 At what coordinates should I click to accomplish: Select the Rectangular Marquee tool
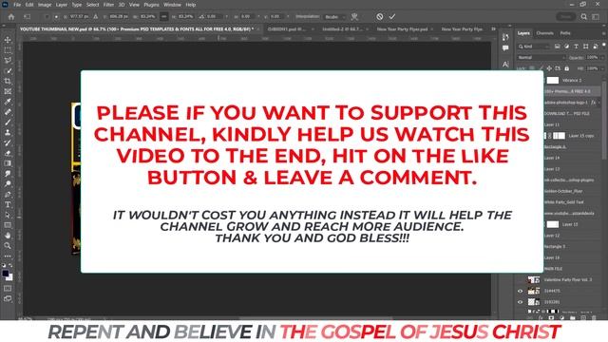tap(8, 50)
